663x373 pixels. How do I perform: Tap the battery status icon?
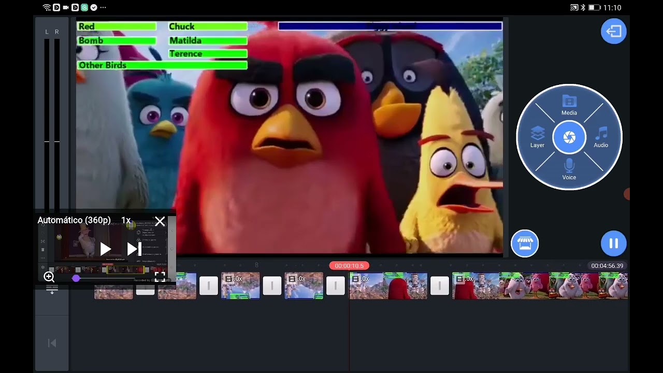pyautogui.click(x=595, y=8)
